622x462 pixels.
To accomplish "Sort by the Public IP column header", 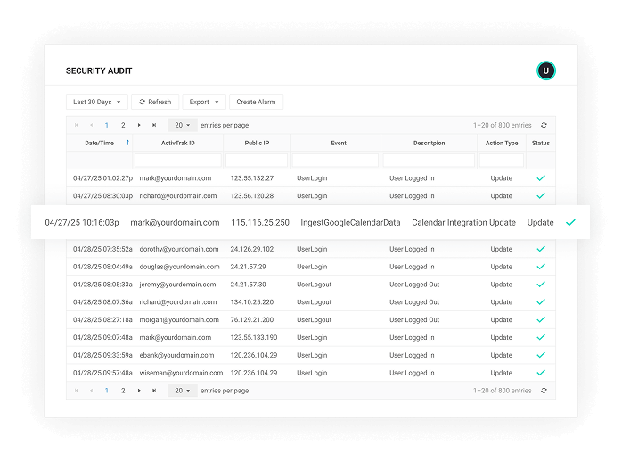I will click(257, 143).
